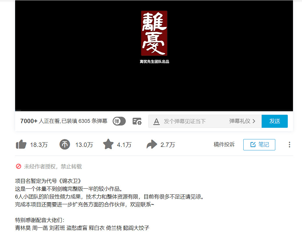This screenshot has height=237, width=302.
Task: Toggle off the 弹 danmaku switch
Action: [119, 121]
